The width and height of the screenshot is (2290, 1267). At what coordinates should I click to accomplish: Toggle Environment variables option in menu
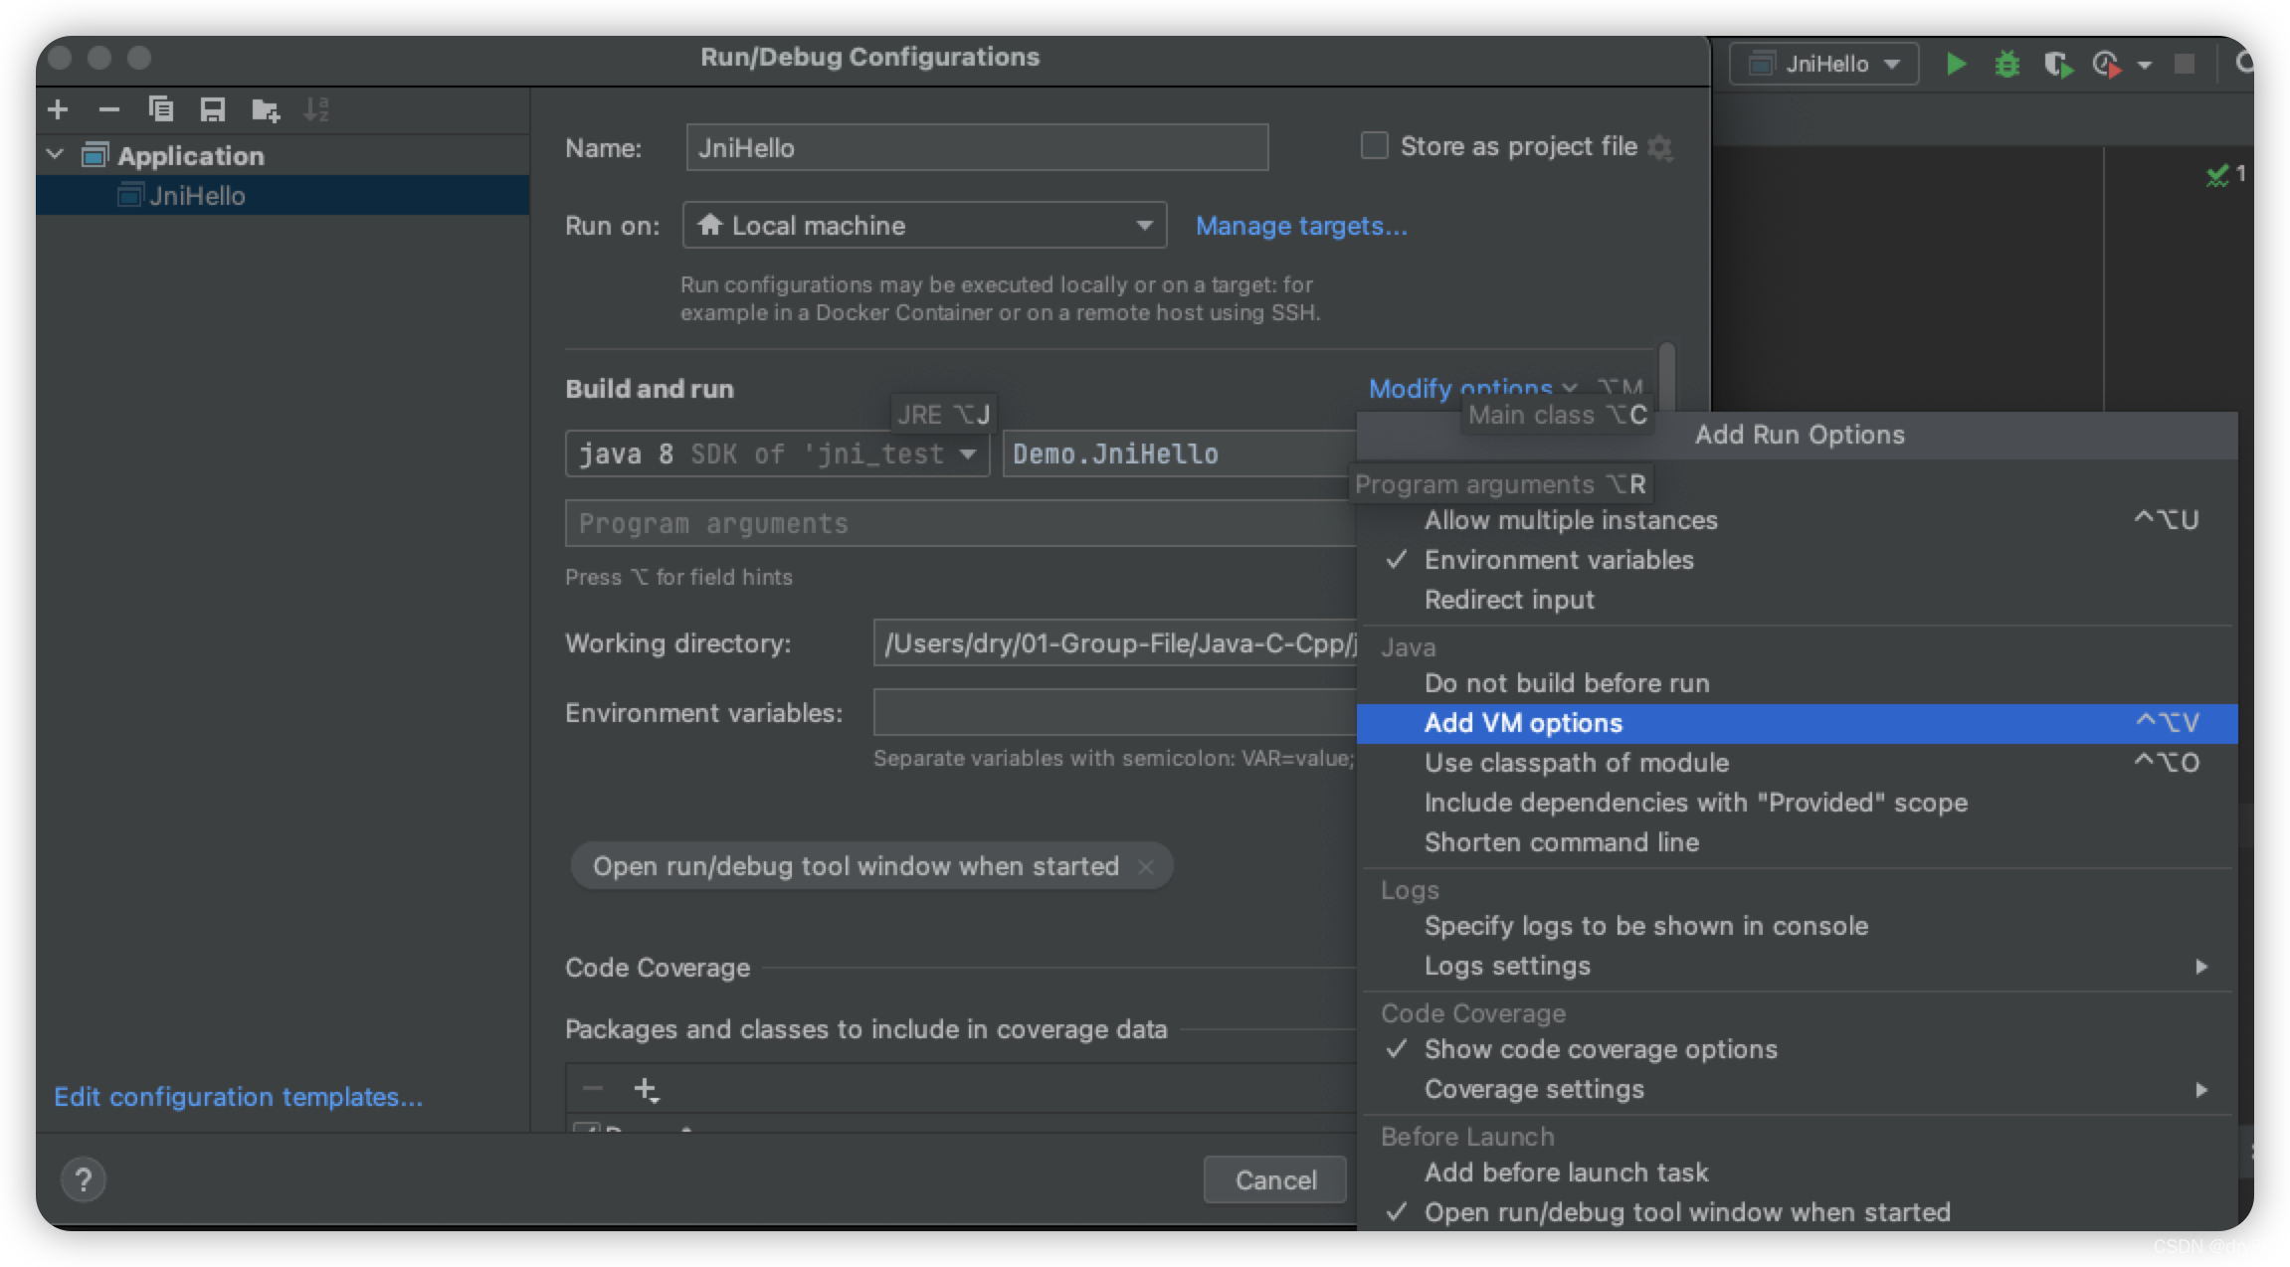(1797, 560)
